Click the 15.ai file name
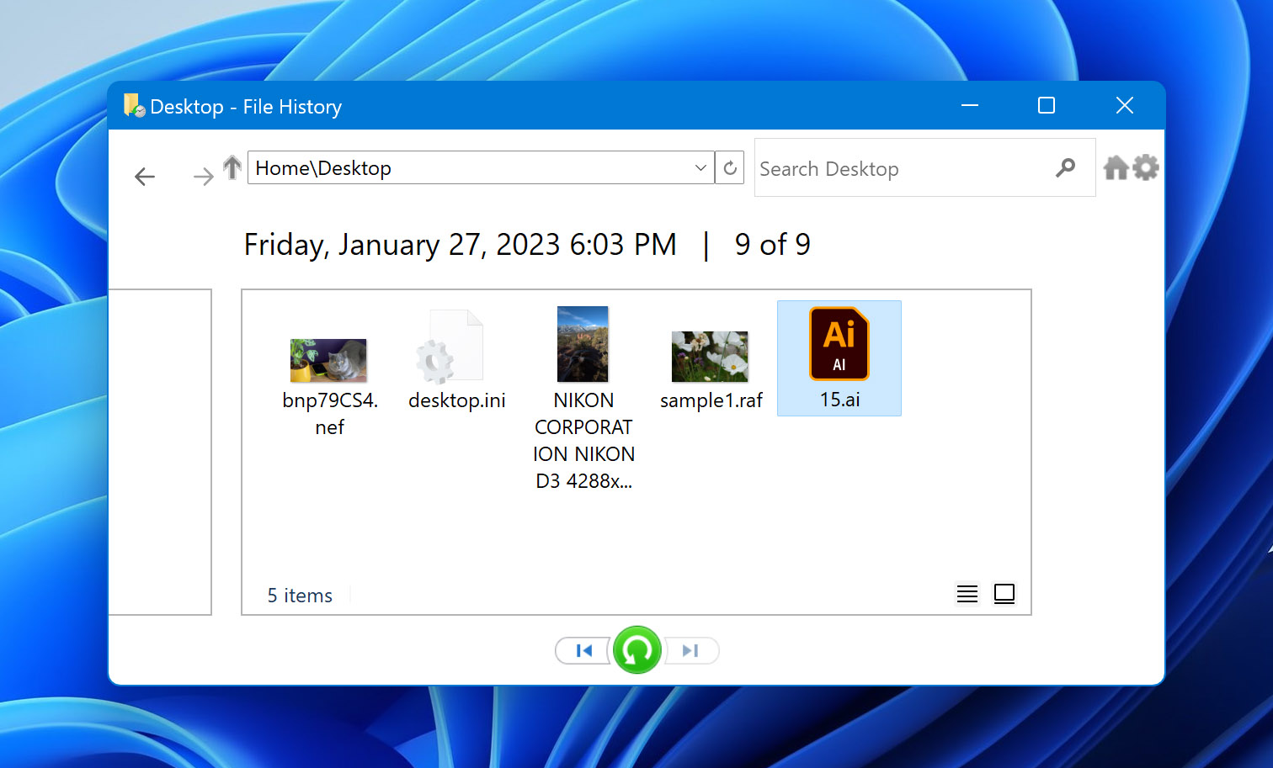Screen dimensions: 1273x768 pos(840,400)
